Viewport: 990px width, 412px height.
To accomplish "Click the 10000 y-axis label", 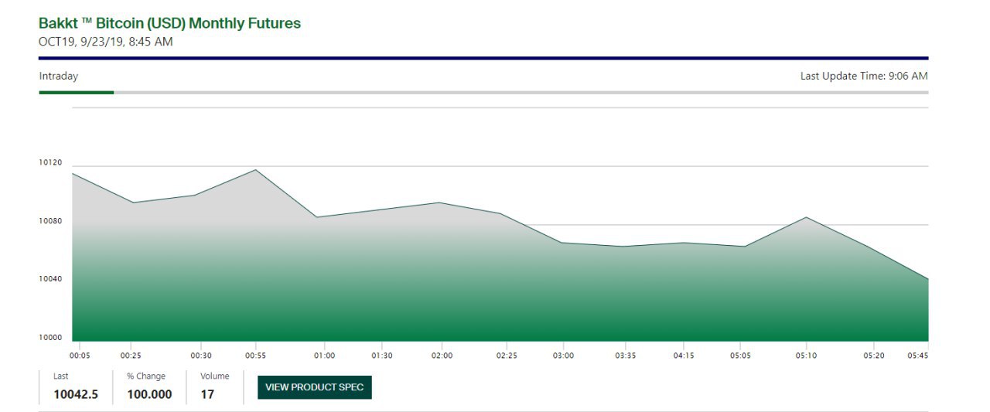I will (x=50, y=338).
